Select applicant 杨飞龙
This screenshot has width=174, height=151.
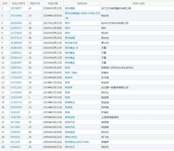[105, 137]
